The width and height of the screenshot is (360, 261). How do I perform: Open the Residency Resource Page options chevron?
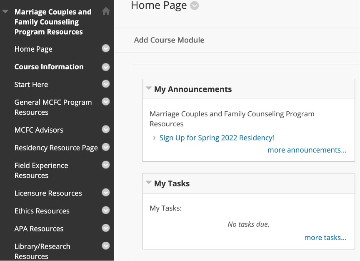106,147
